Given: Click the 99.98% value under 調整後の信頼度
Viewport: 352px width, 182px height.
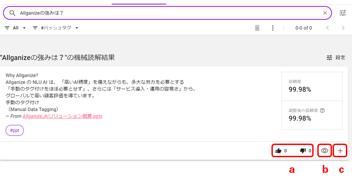Looking at the screenshot, I should (x=300, y=118).
